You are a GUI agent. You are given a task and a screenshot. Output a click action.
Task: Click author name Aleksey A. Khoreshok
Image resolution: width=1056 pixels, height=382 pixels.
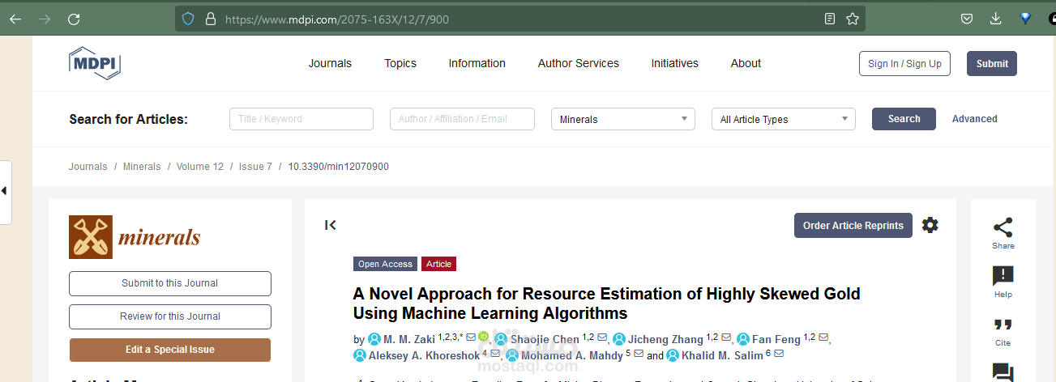point(424,355)
